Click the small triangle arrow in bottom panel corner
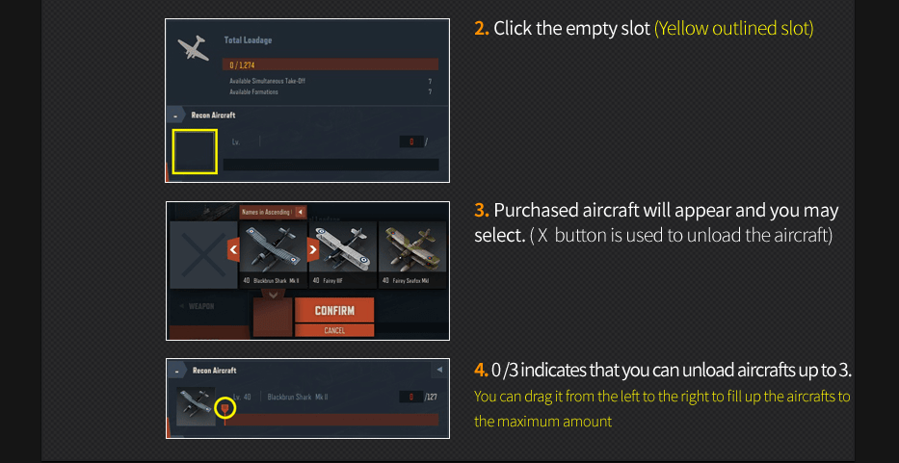899x463 pixels. click(x=439, y=371)
